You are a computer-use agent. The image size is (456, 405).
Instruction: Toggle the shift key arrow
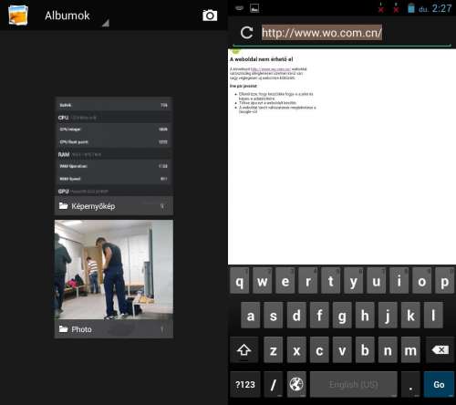click(244, 350)
